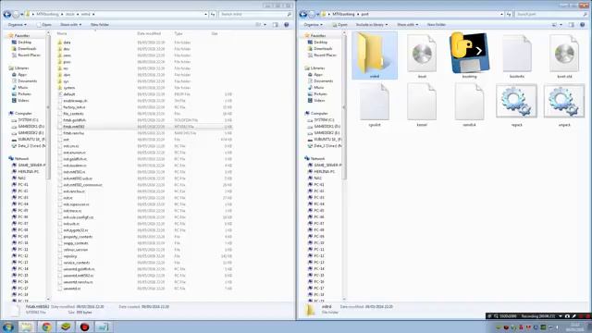Screen dimensions: 592x333
Task: Select Downloads in port window sidebar
Action: point(323,49)
